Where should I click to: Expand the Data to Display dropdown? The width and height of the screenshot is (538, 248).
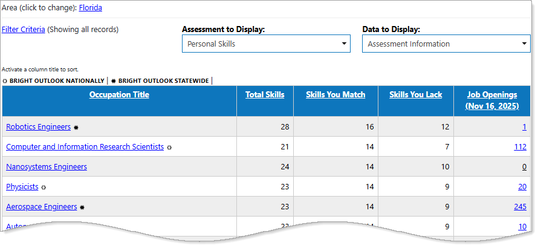tap(446, 44)
